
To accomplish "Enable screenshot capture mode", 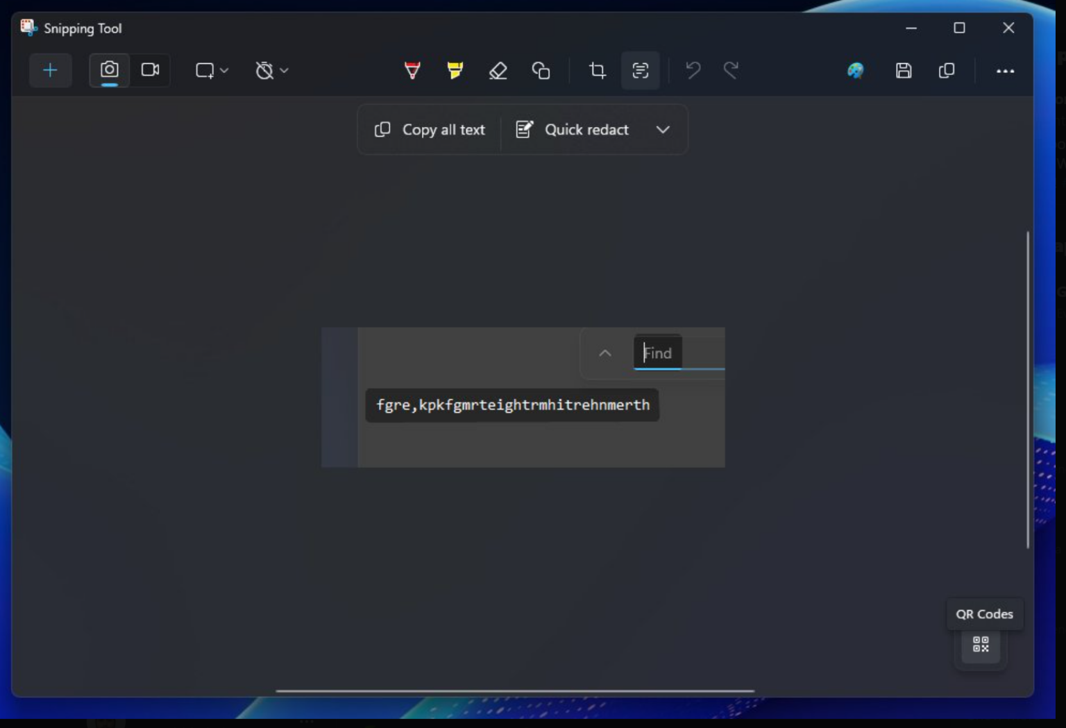I will coord(109,70).
